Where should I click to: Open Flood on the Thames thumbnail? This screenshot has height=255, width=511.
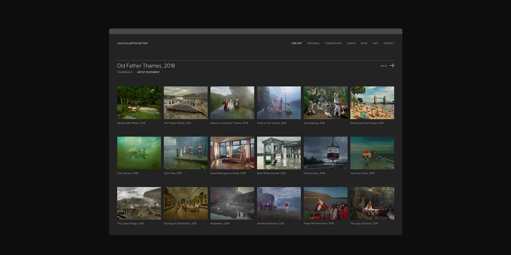(279, 103)
